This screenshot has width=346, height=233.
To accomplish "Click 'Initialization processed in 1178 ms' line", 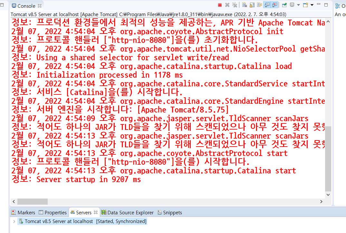I will (x=97, y=75).
